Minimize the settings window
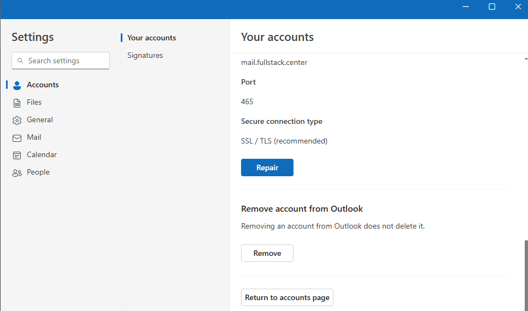Viewport: 528px width, 311px height. (466, 7)
